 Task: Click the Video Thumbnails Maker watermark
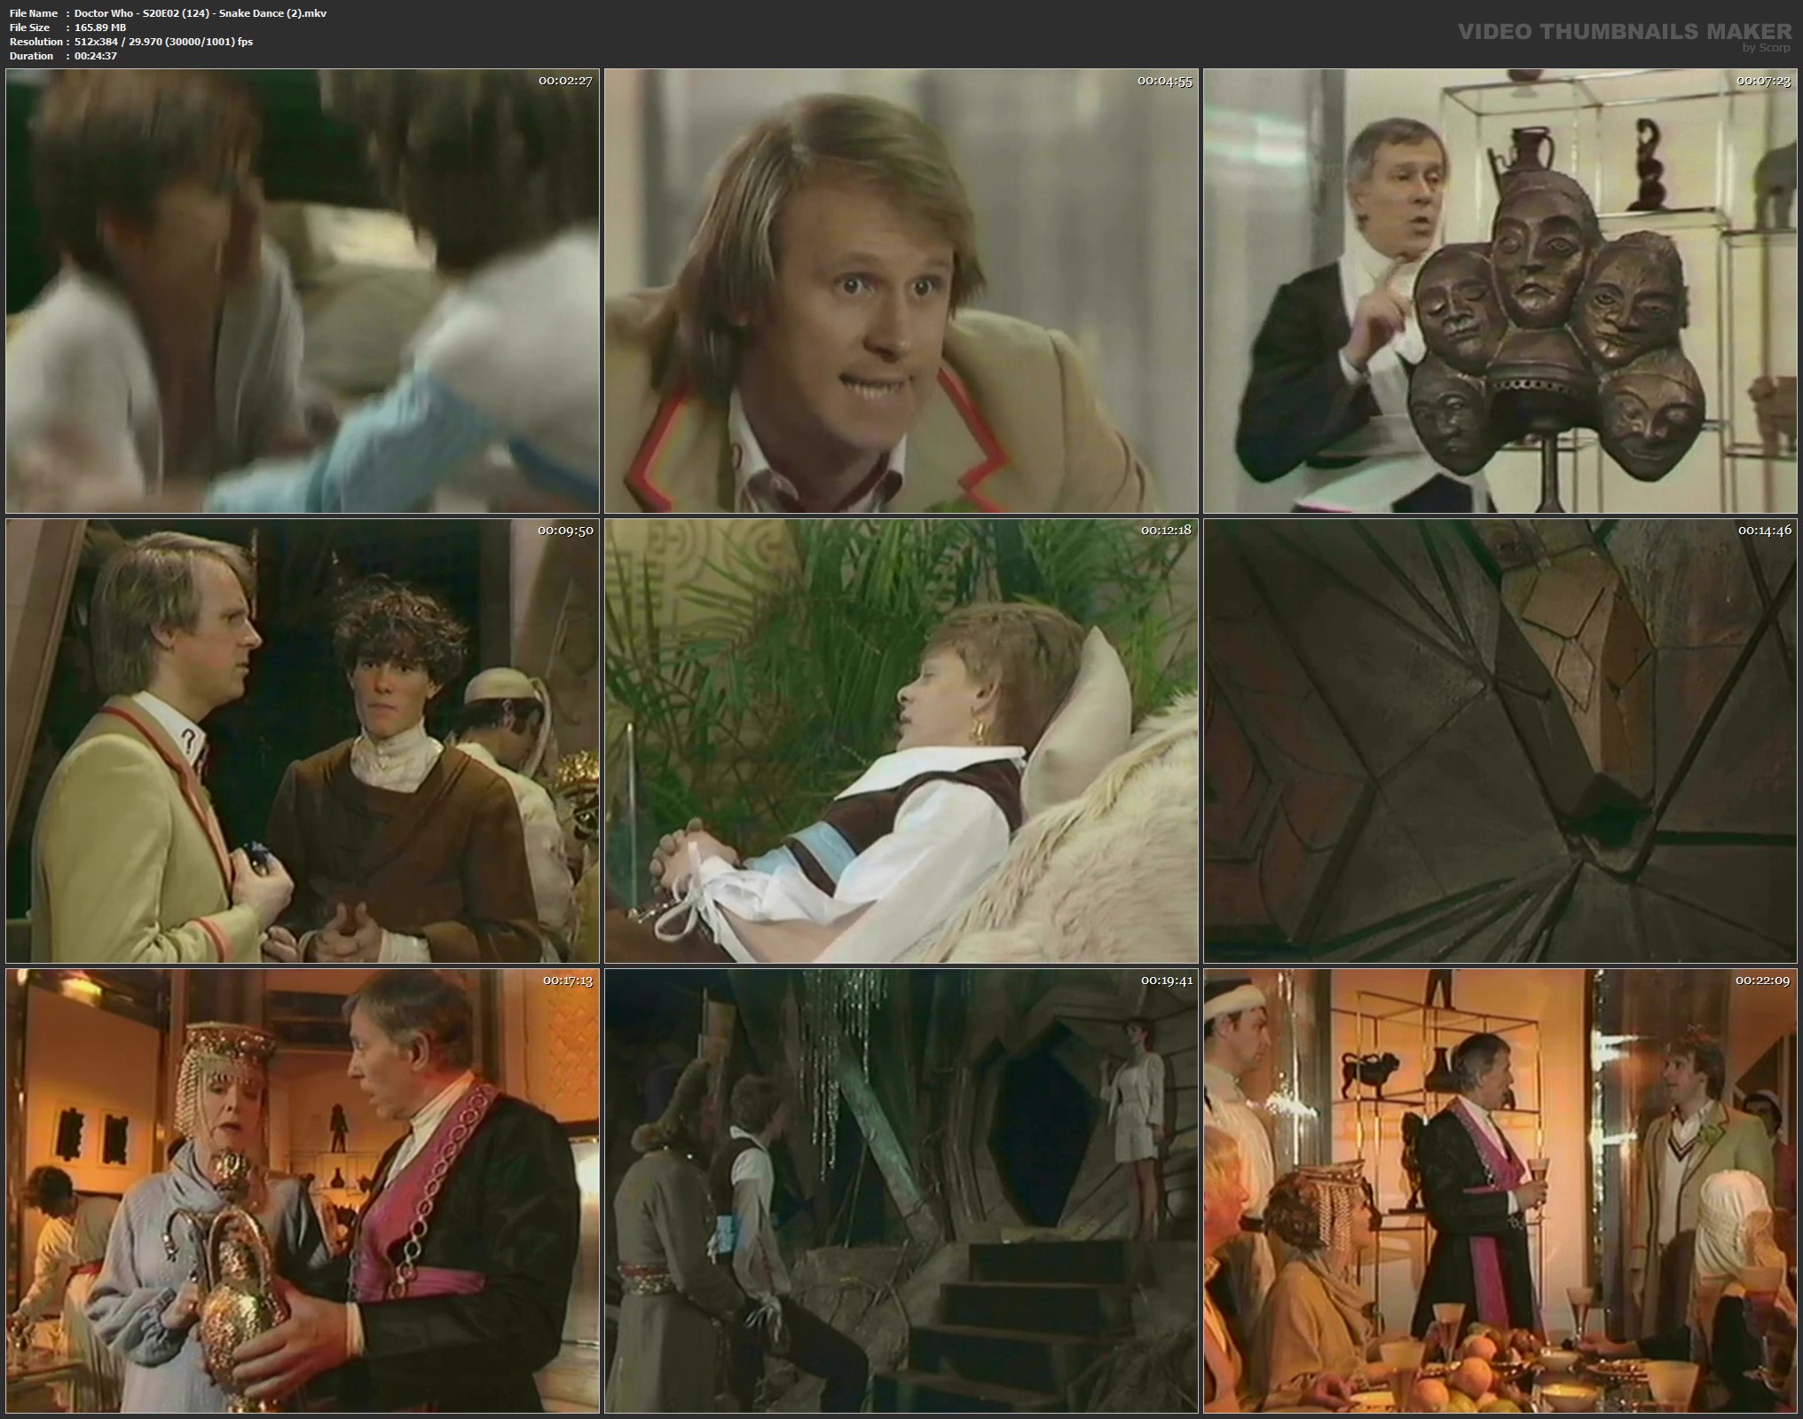1625,32
